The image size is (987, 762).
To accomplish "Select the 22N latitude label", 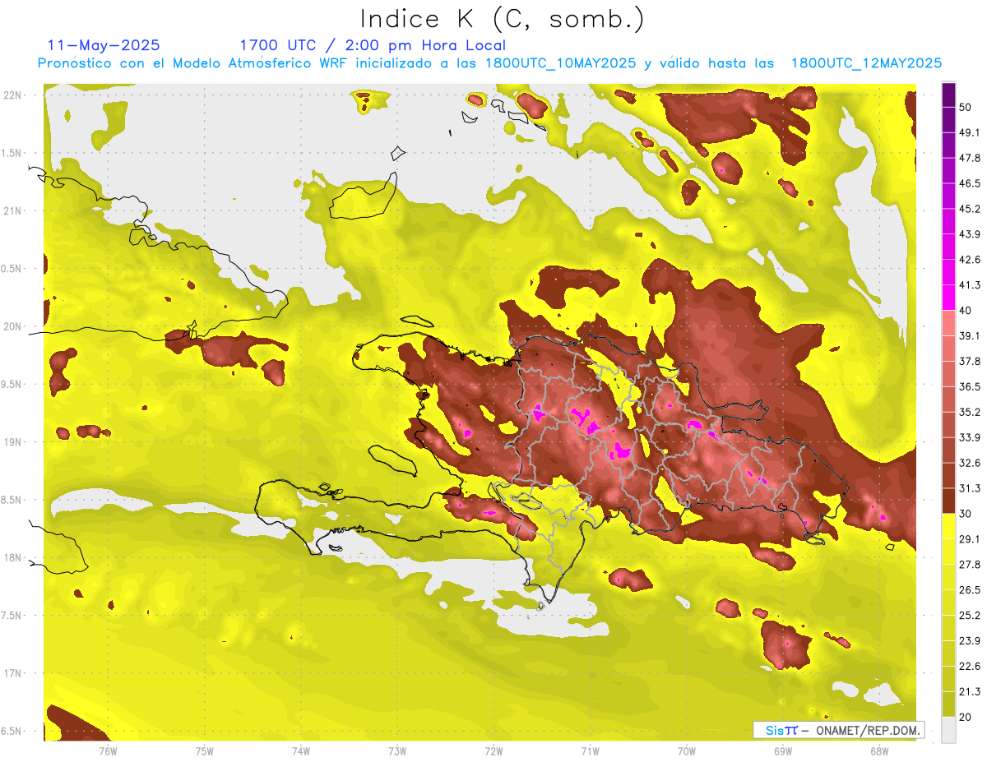I will tap(14, 95).
